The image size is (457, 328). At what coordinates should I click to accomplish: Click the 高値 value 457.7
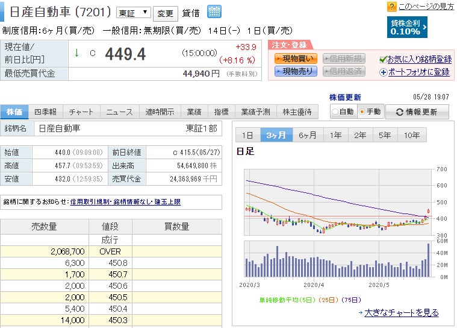63,166
